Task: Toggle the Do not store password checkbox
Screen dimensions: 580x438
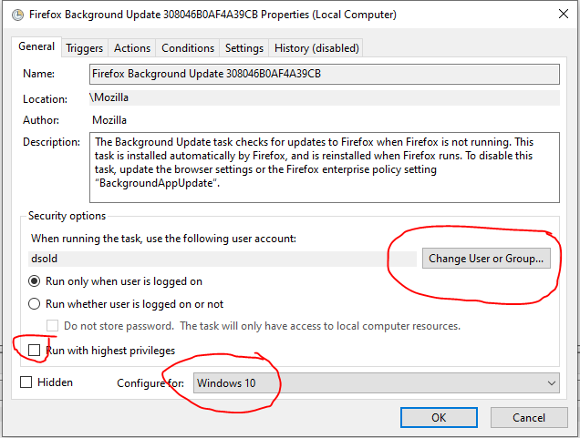Action: point(52,326)
